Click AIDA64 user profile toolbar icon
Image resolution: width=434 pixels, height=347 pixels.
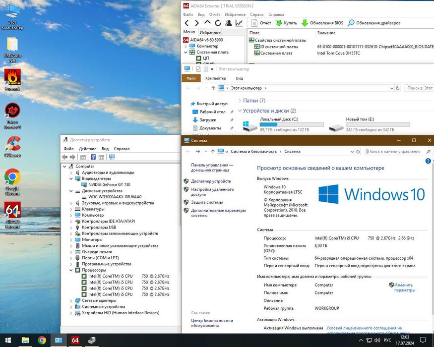click(x=229, y=23)
